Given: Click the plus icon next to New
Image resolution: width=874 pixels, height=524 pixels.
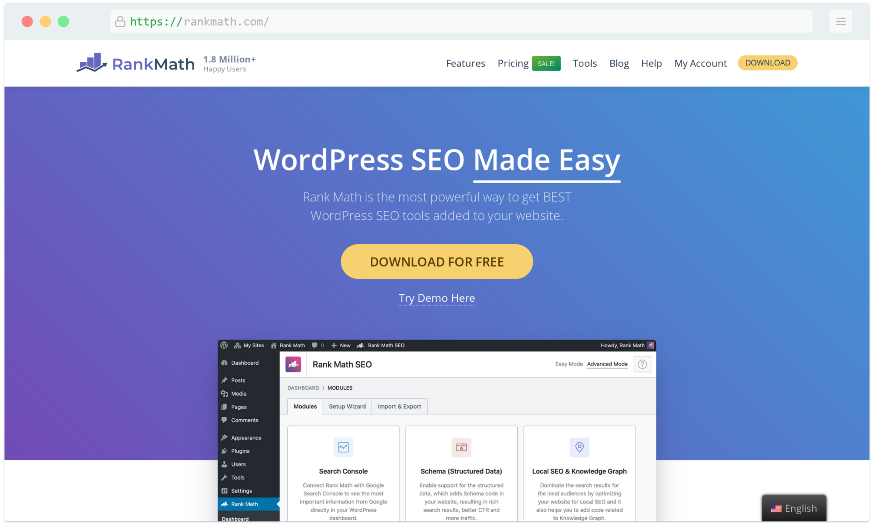Looking at the screenshot, I should 334,345.
